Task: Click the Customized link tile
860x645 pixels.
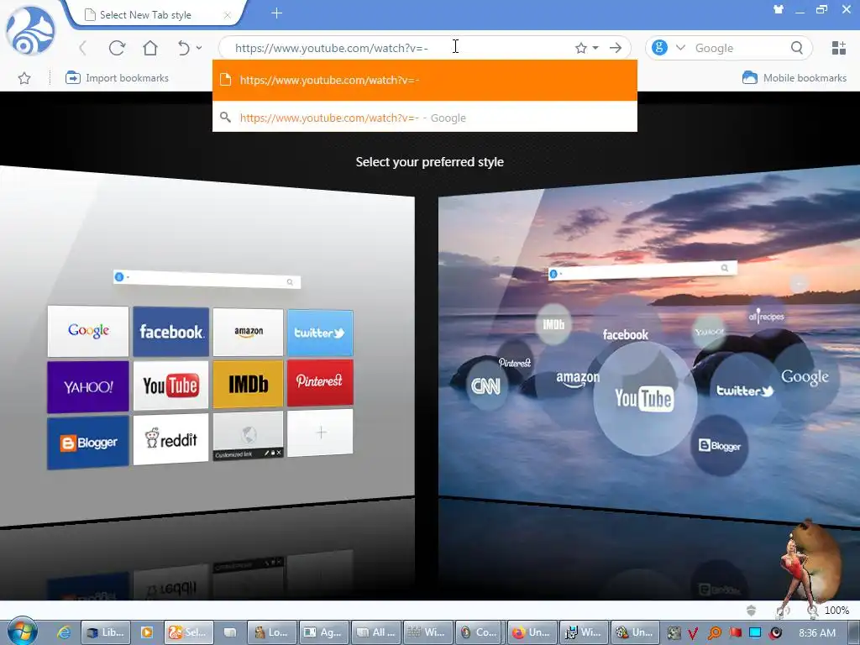Action: tap(248, 436)
